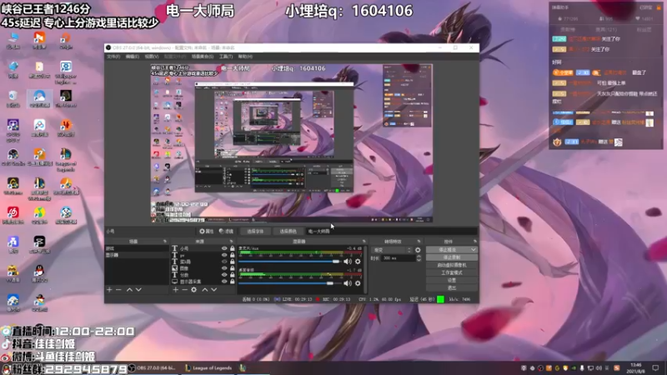Toggle lock of 图像 source

(x=233, y=268)
